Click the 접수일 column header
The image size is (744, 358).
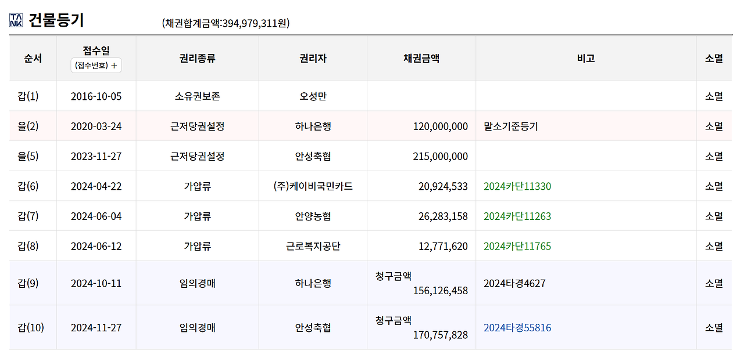96,51
